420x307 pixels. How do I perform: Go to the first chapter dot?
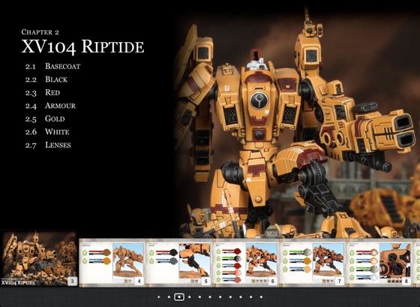169,296
